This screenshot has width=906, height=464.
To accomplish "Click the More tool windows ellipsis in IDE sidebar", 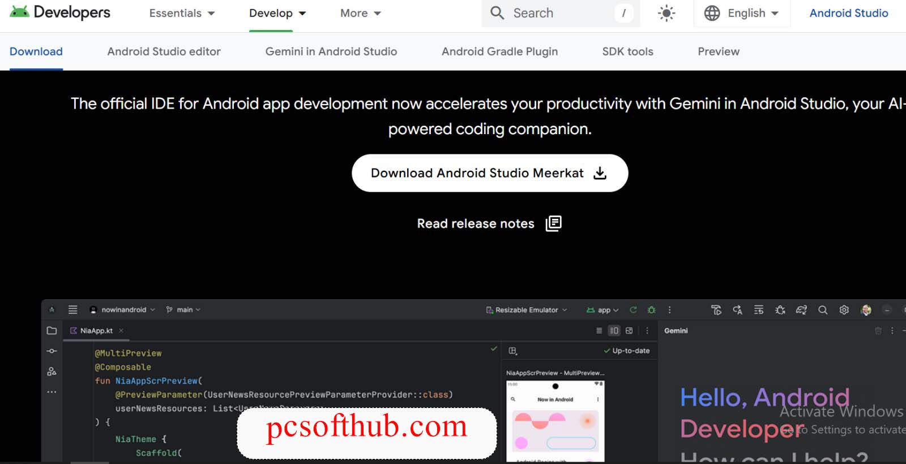I will (x=52, y=392).
